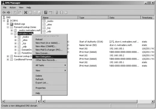The height and width of the screenshot is (109, 156).
Task: Open the File menu
Action: tap(4, 7)
